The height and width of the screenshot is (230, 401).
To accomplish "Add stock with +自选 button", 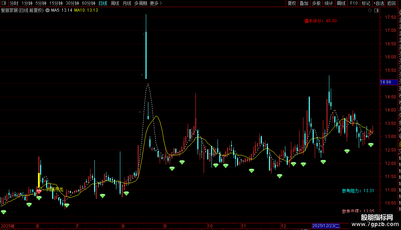I will (379, 3).
